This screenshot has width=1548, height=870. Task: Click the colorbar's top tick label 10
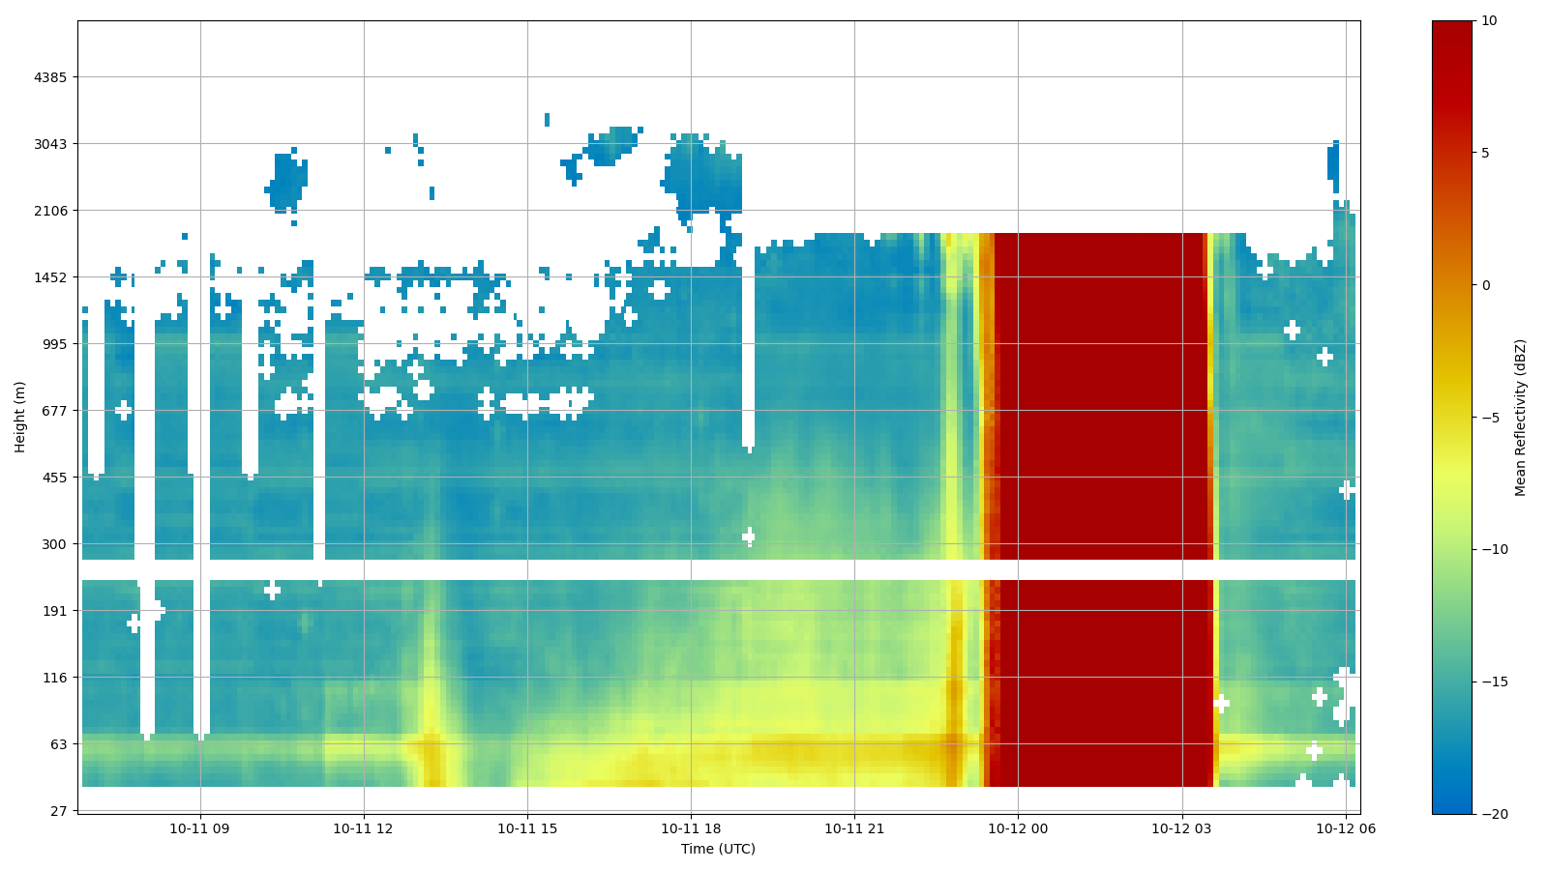(x=1488, y=21)
